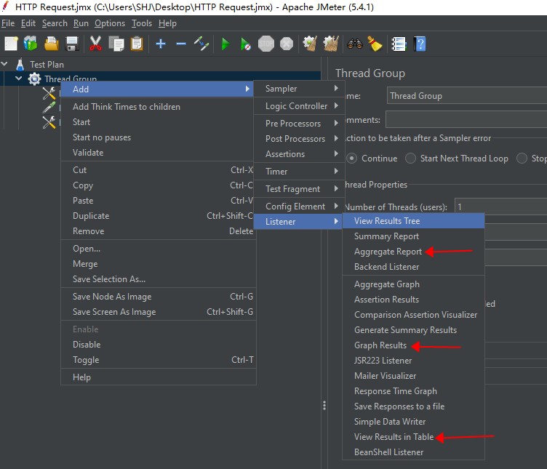Choose Summary Report listener
The height and width of the screenshot is (469, 547).
(413, 236)
